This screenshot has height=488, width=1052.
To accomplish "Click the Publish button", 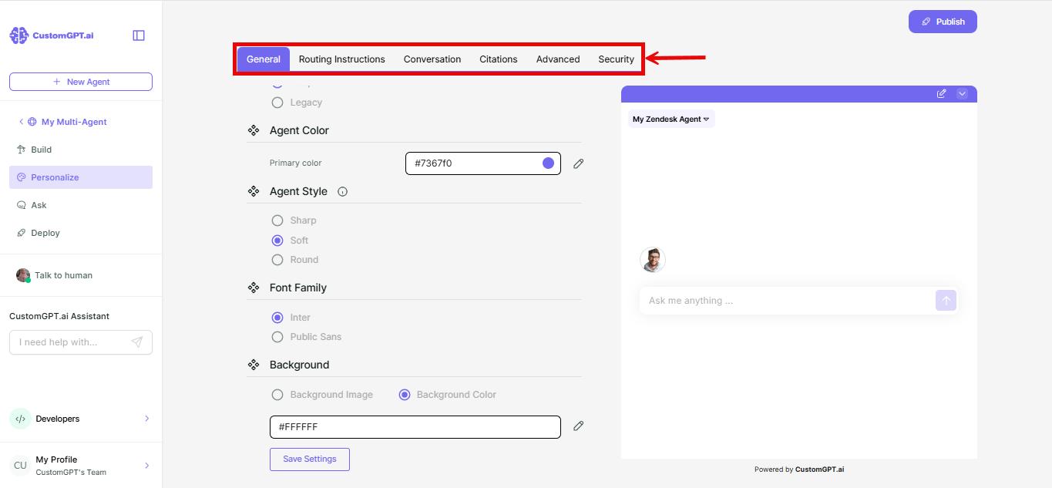I will coord(943,22).
